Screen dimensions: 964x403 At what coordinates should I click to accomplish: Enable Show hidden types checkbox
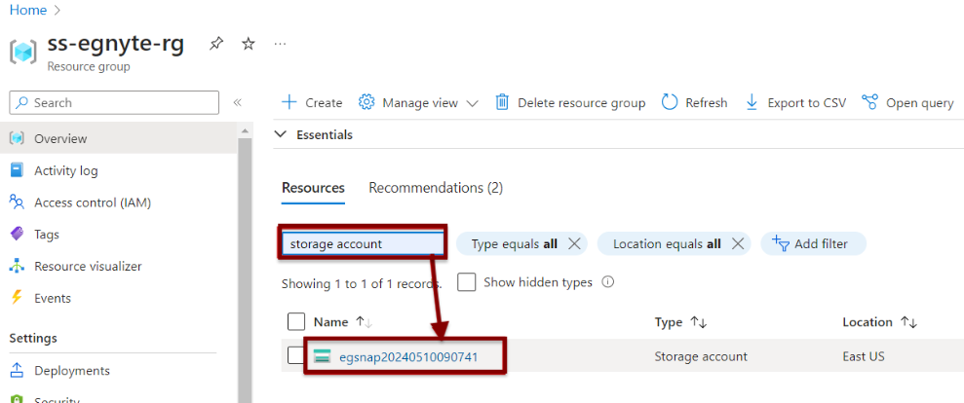(x=467, y=282)
